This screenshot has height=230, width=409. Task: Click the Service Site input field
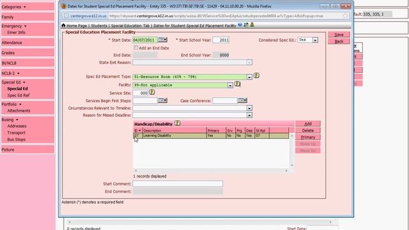[x=141, y=93]
